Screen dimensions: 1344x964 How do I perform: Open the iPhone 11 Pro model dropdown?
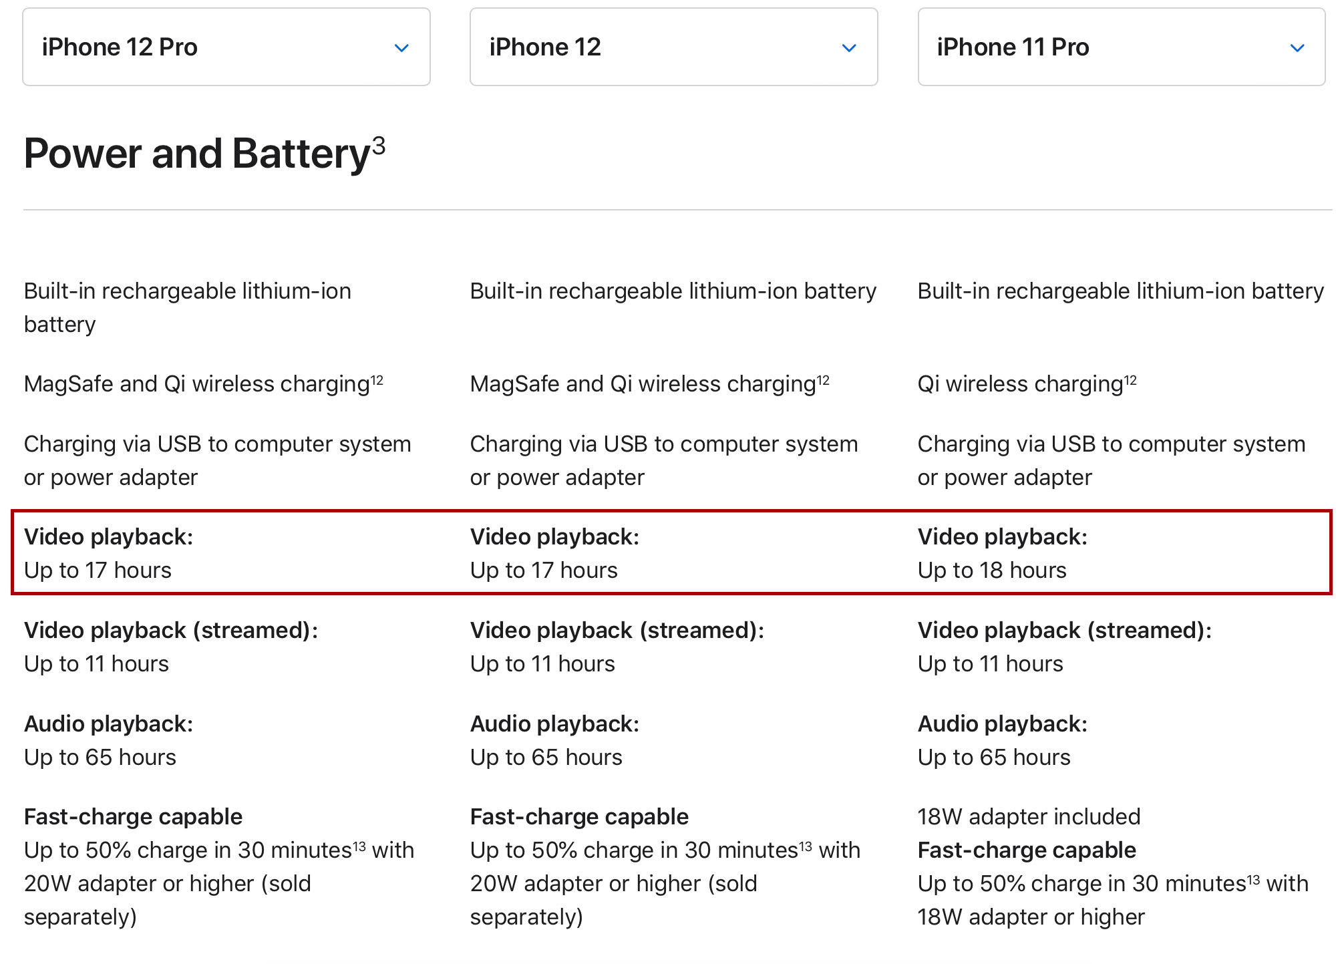pyautogui.click(x=1121, y=47)
